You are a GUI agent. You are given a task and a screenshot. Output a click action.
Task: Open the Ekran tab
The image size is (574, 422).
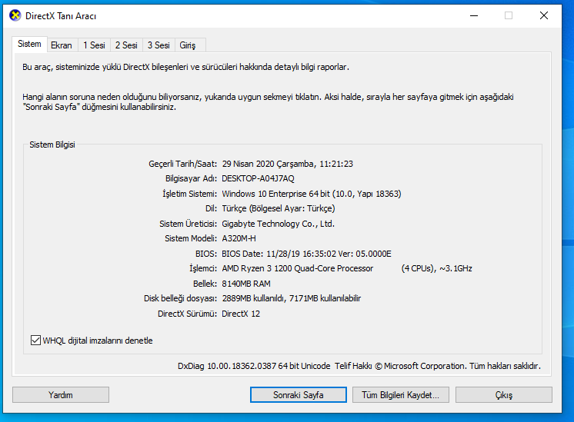(x=62, y=45)
